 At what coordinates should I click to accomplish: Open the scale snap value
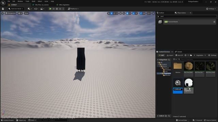click(x=144, y=14)
